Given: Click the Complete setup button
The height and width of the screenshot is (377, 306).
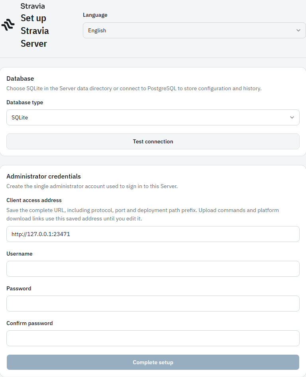Looking at the screenshot, I should tap(153, 362).
